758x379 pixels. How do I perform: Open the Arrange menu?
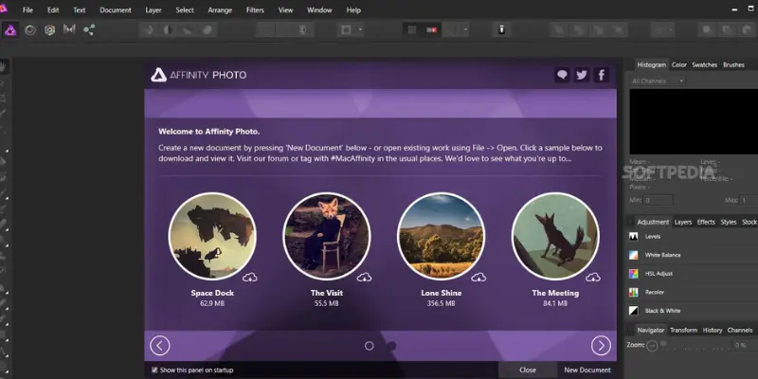(x=220, y=9)
